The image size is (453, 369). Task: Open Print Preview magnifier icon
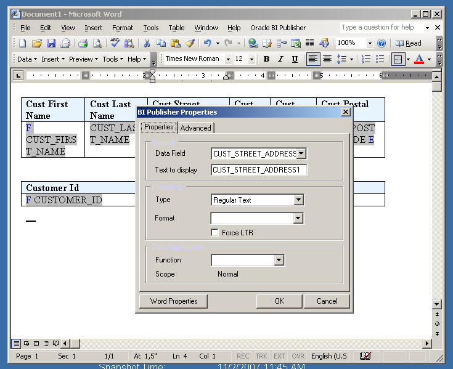97,43
